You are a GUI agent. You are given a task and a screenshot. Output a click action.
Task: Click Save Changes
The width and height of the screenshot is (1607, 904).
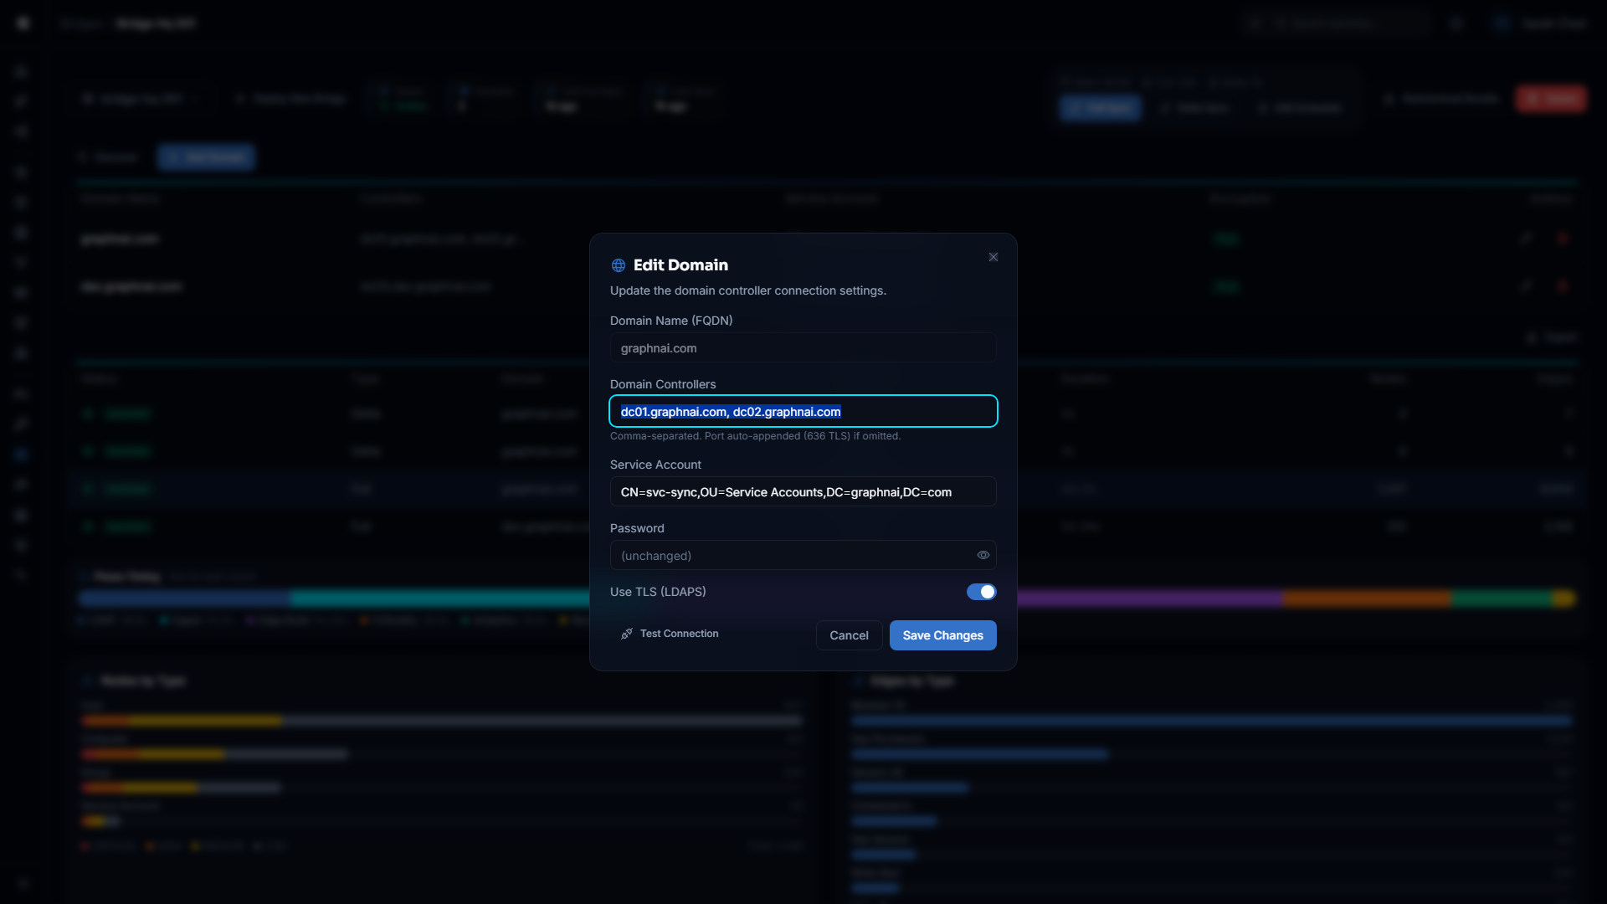click(x=942, y=635)
